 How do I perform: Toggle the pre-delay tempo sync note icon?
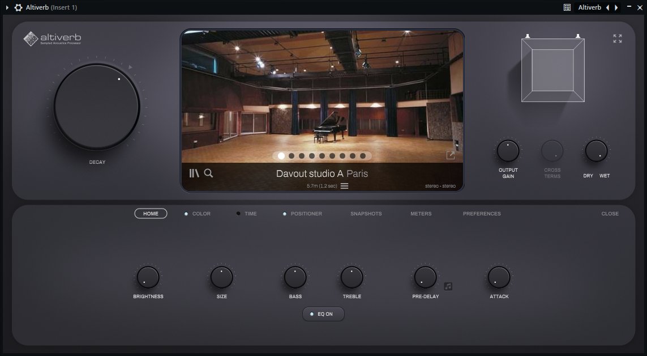pos(448,286)
